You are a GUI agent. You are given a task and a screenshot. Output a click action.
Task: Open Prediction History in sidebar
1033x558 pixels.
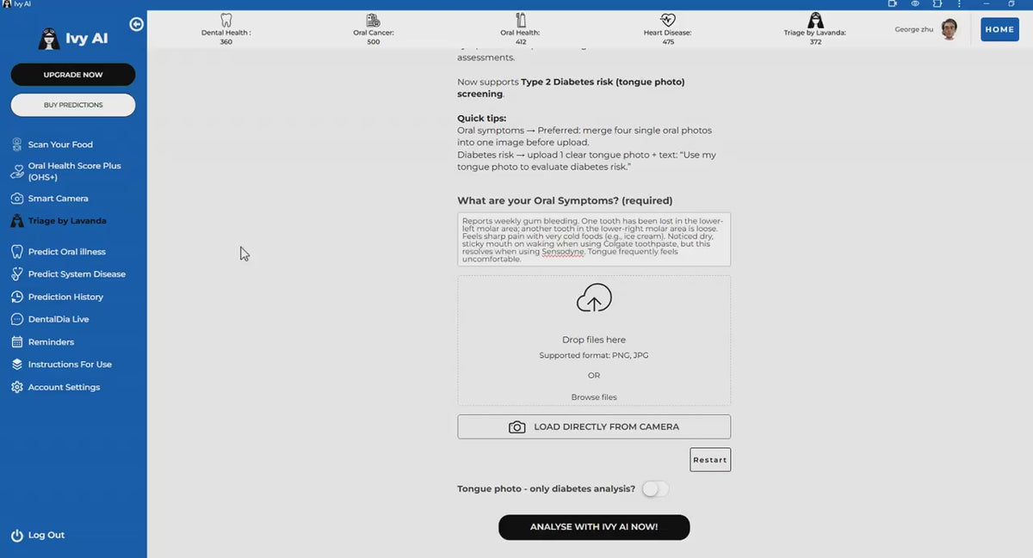65,297
